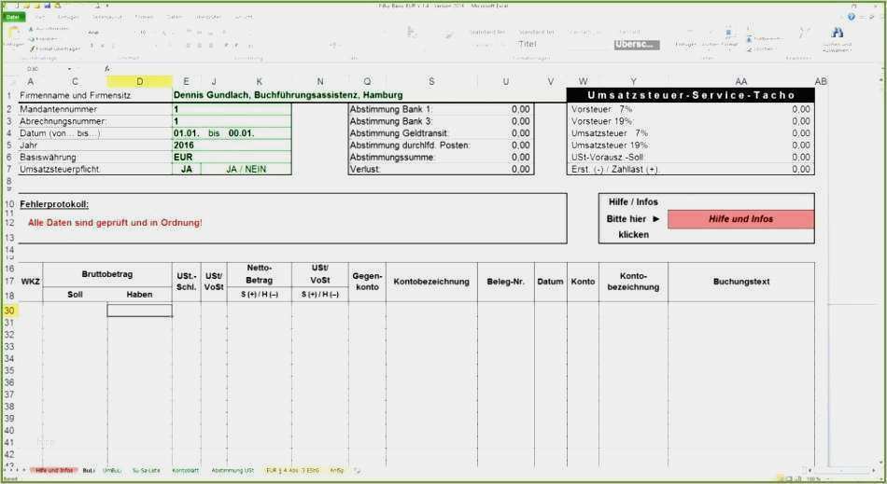Screen dimensions: 887x484
Task: Open the Formeln ribbon tab
Action: pyautogui.click(x=144, y=18)
